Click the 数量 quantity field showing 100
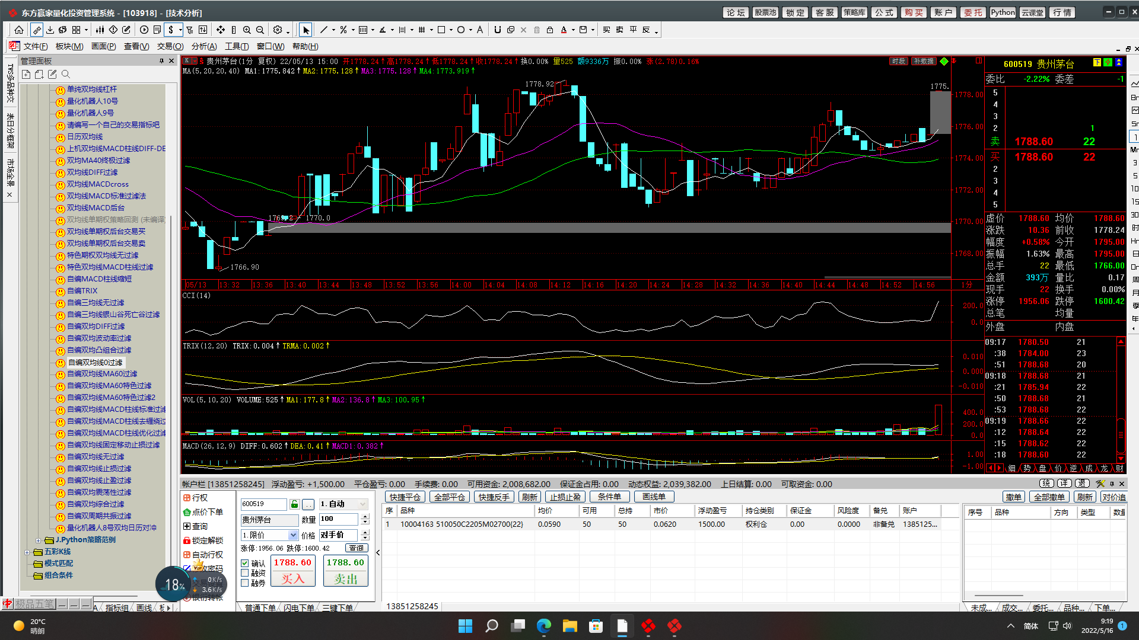1139x640 pixels. [x=339, y=519]
